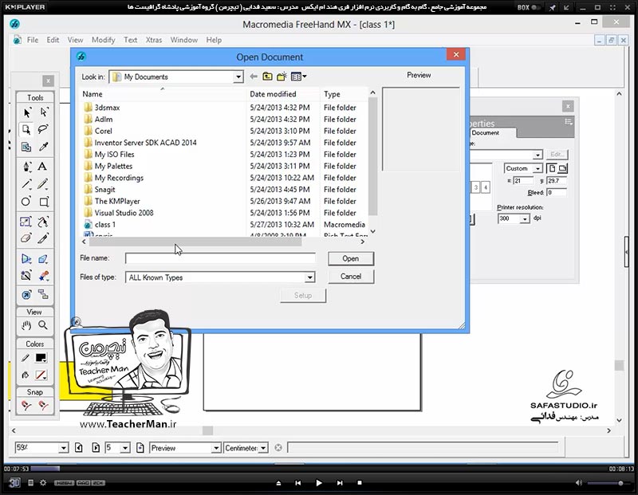
Task: Select the Trace tool
Action: click(x=26, y=276)
